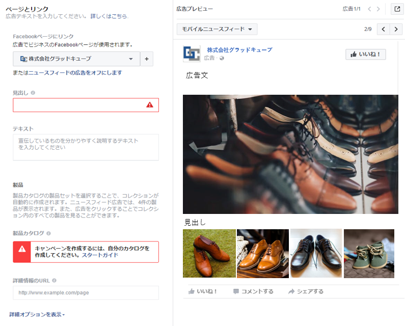Click コメントする in the ad preview
405x326 pixels.
pyautogui.click(x=253, y=291)
